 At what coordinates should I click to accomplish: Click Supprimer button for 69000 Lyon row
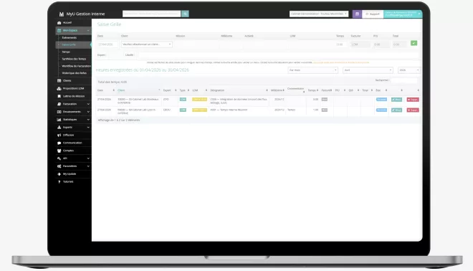point(413,110)
